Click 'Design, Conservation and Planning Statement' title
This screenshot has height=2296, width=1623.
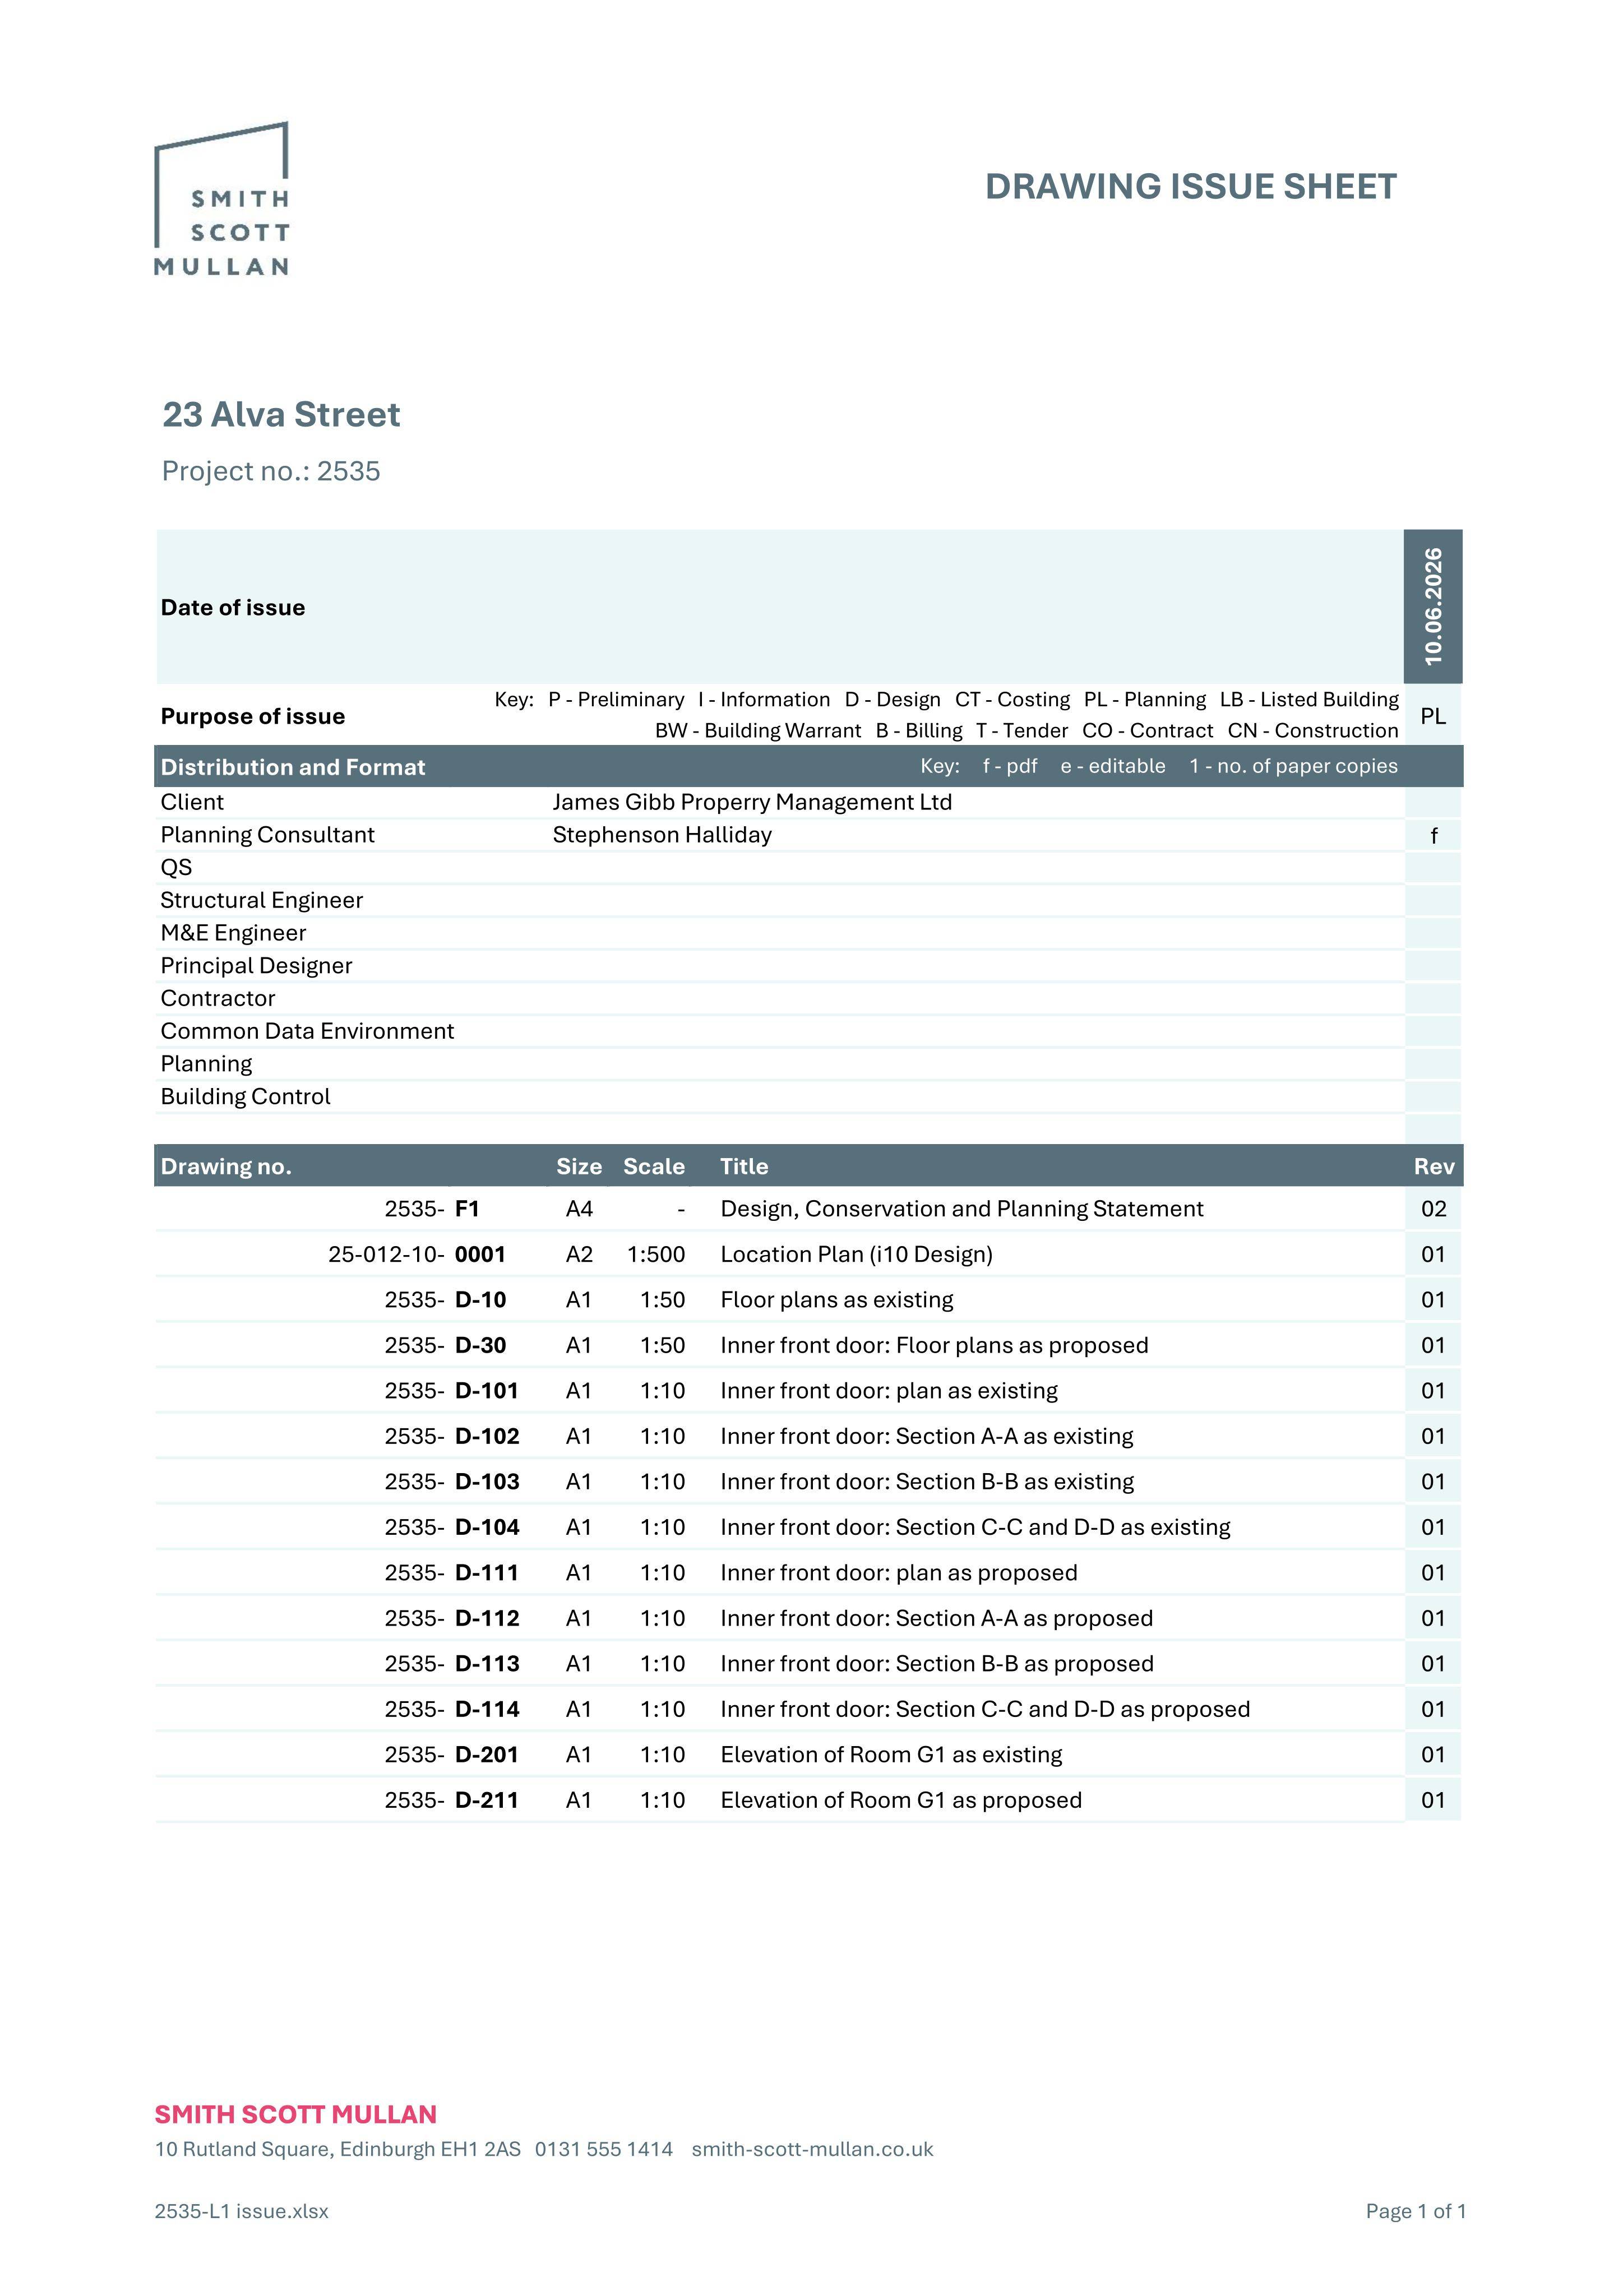point(961,1209)
